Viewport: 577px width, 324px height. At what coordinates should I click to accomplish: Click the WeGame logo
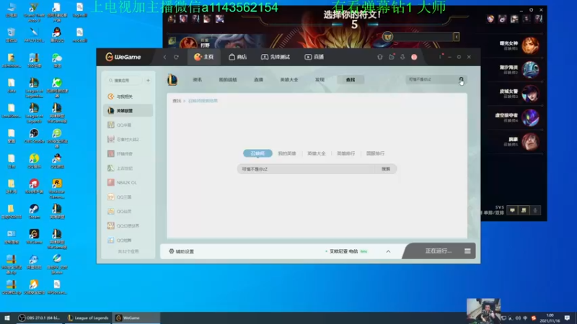click(123, 57)
